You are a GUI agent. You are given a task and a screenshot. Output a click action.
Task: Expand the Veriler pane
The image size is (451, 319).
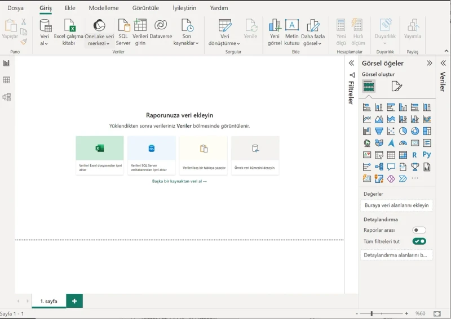(443, 63)
